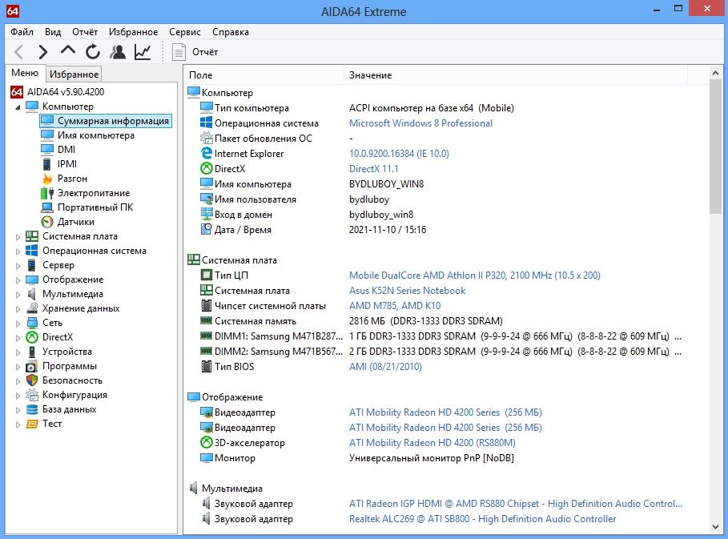Open the Сервис menu
Screen dimensions: 728x539
pos(185,32)
